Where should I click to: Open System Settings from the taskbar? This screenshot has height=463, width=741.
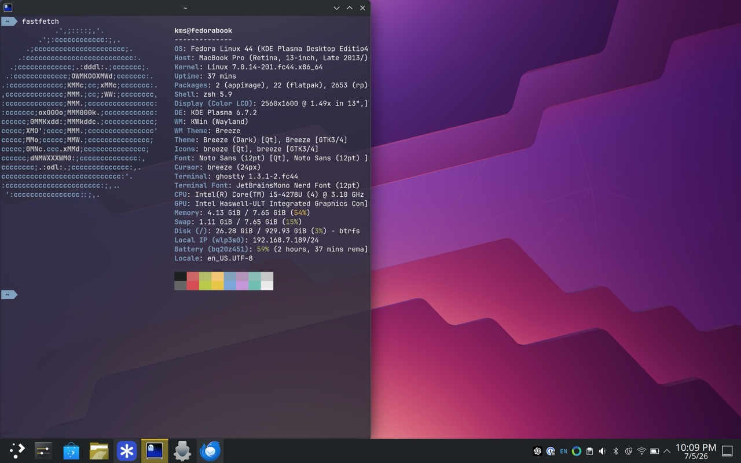point(43,451)
